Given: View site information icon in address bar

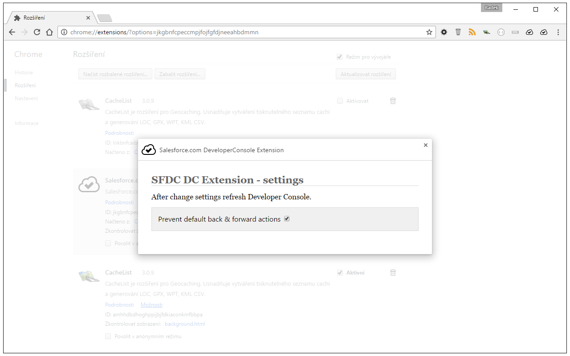Looking at the screenshot, I should click(64, 32).
